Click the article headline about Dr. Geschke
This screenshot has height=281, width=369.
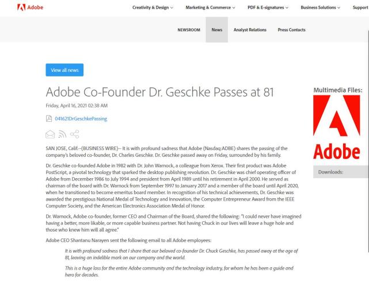click(x=160, y=92)
